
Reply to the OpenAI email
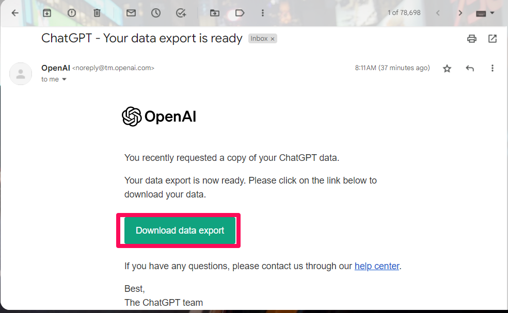470,68
